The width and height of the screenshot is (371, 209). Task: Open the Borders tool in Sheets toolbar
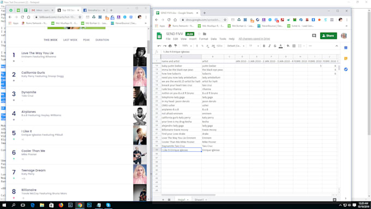(294, 46)
